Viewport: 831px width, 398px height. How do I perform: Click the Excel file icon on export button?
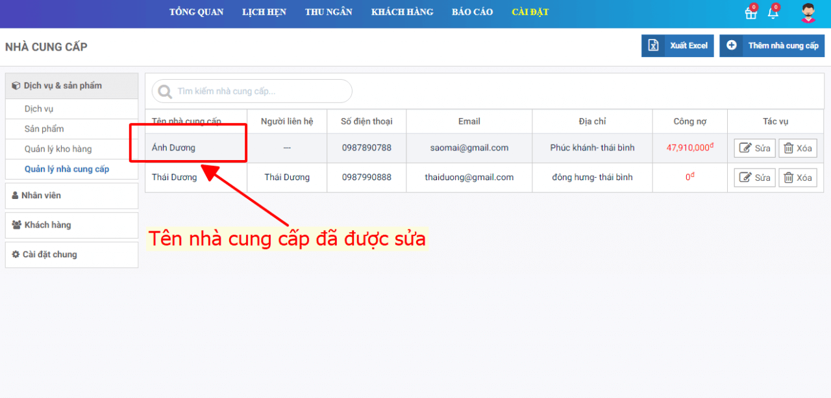tap(653, 46)
